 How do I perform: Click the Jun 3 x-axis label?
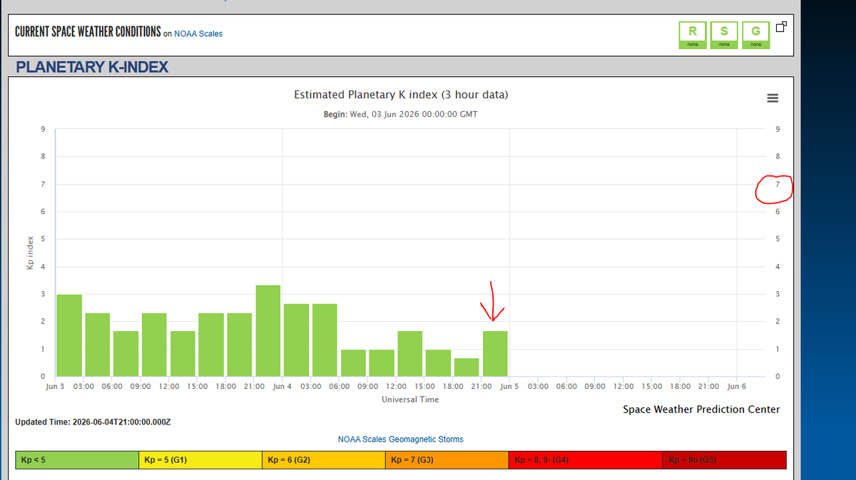point(55,386)
